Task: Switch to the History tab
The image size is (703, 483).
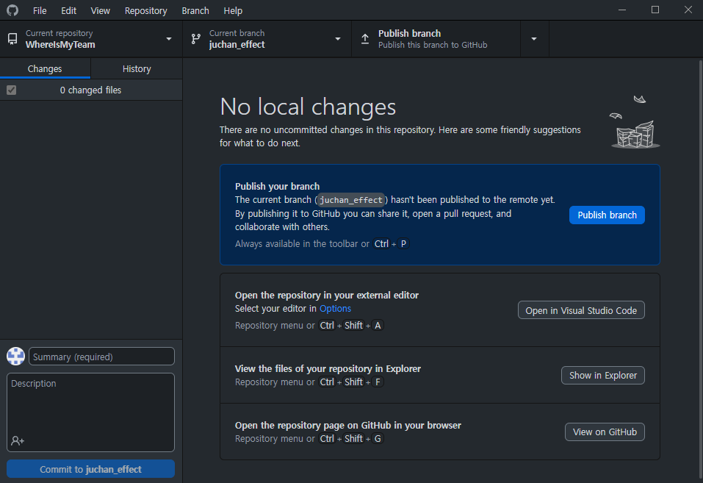Action: coord(137,68)
